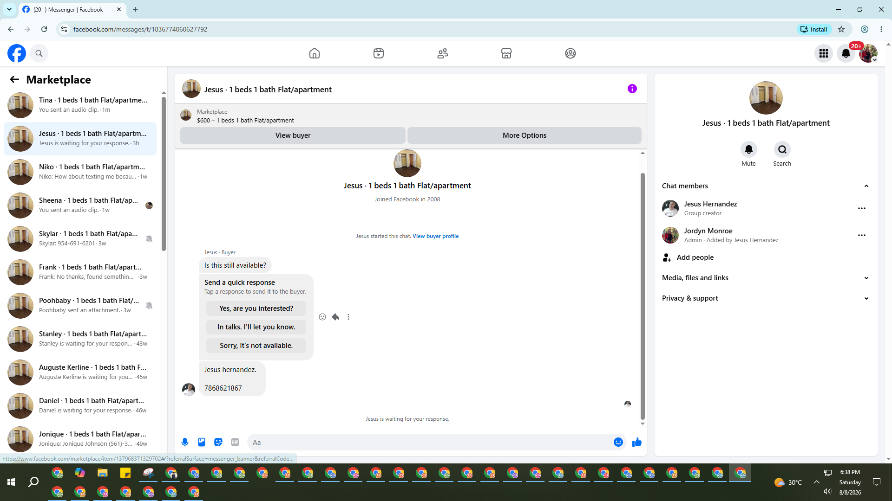Click the View buyer button

293,135
